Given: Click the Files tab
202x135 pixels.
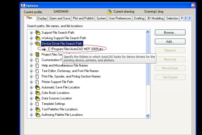Looking at the screenshot, I should 29,18.
